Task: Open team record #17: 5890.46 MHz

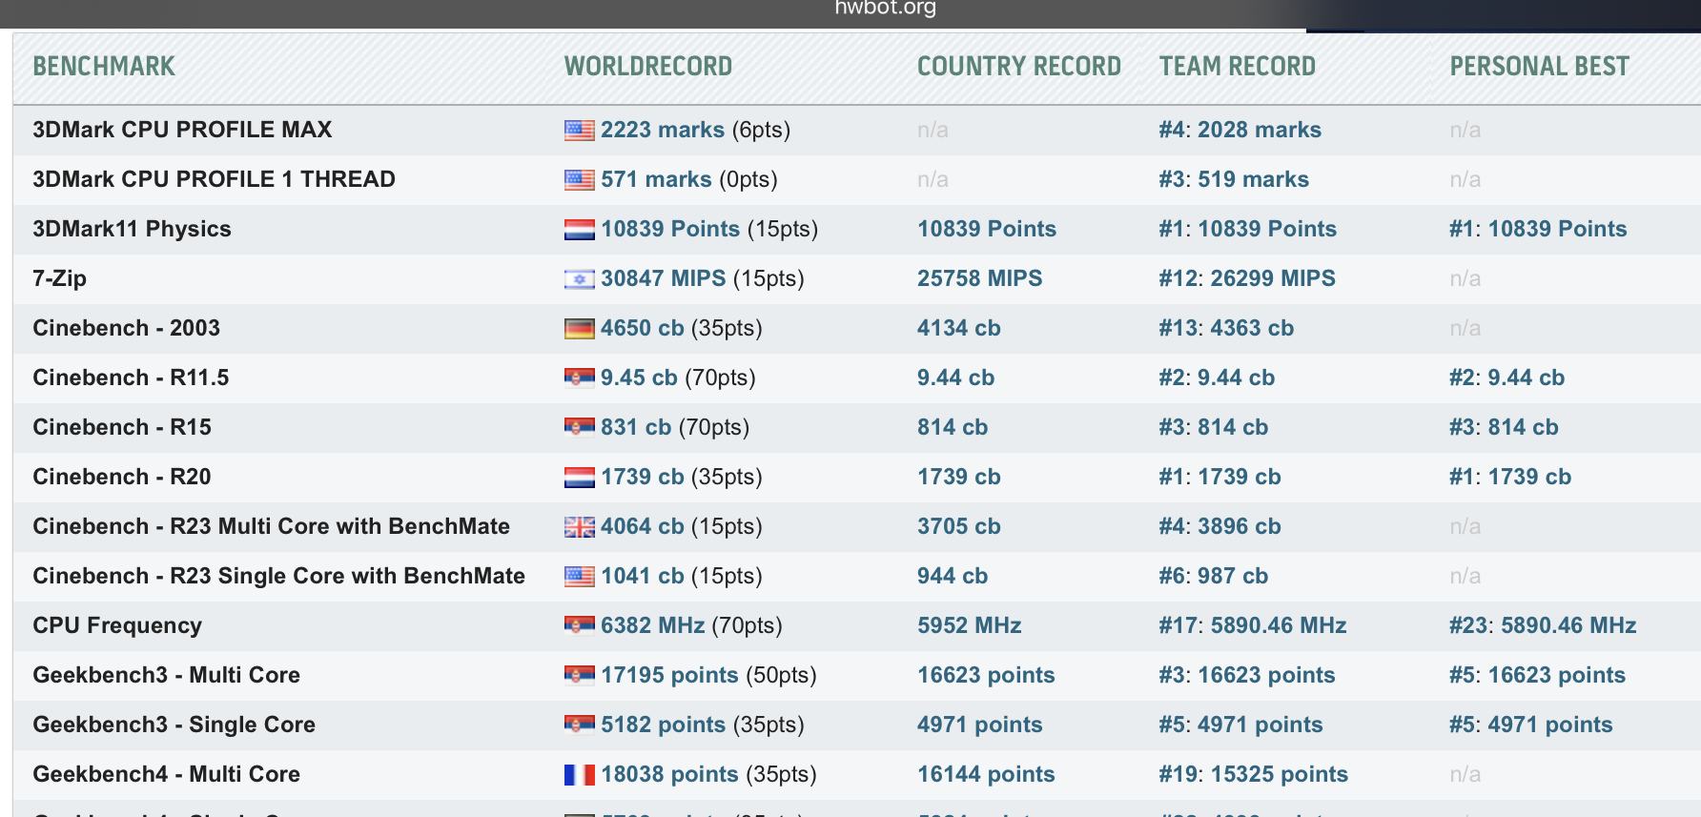Action: click(1253, 625)
